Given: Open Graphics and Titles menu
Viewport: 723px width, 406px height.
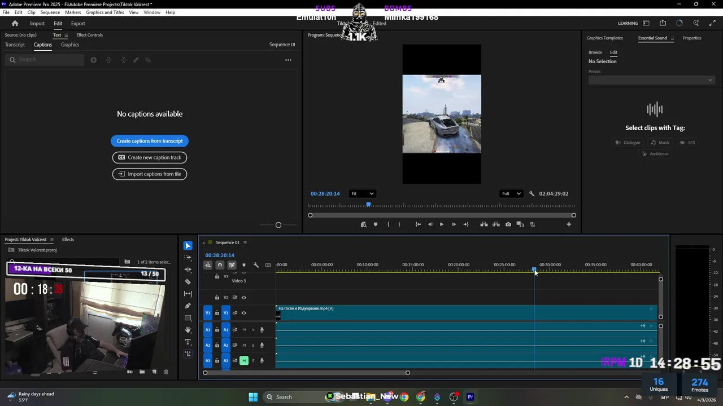Looking at the screenshot, I should point(105,12).
